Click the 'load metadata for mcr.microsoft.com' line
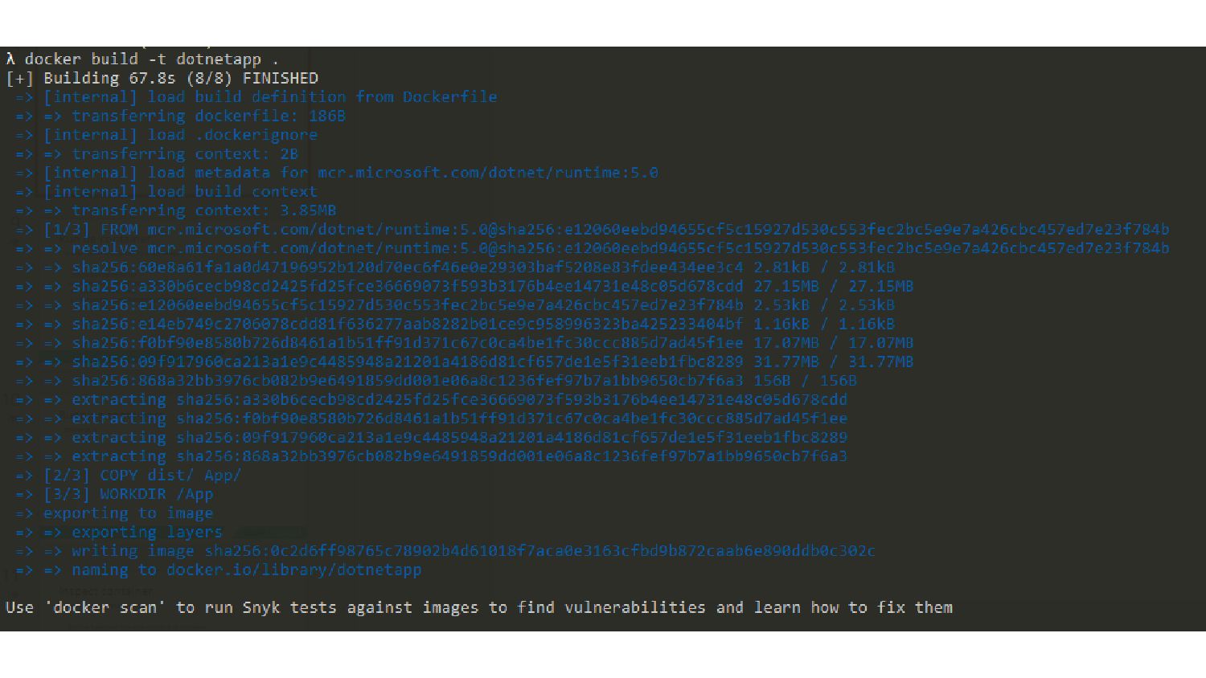1206x678 pixels. point(336,173)
